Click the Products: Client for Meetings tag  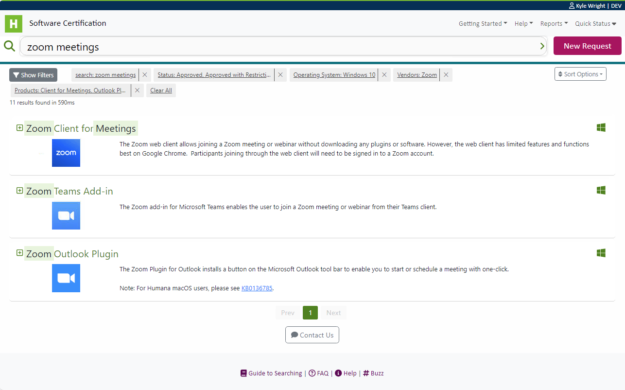(x=70, y=90)
